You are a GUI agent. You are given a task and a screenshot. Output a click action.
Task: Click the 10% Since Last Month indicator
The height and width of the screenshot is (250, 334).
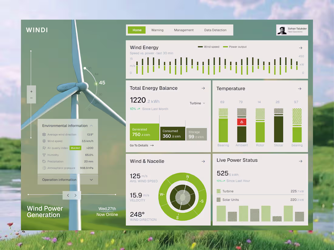pyautogui.click(x=149, y=109)
